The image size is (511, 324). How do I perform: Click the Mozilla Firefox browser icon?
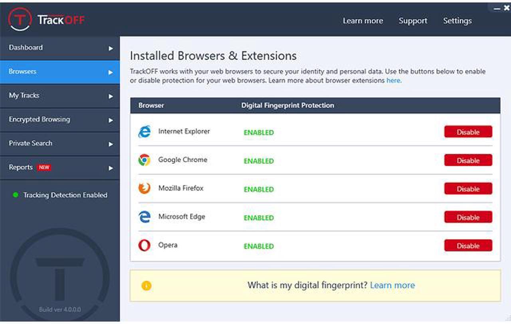[144, 188]
